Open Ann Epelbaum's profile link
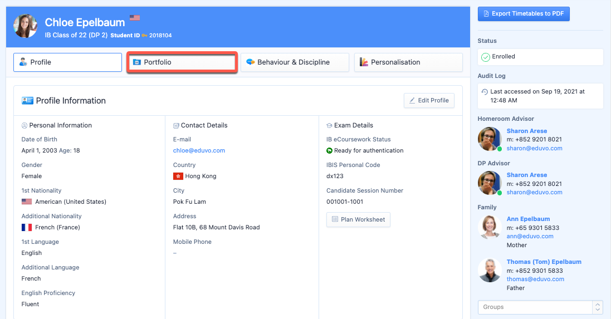The image size is (611, 319). pos(528,219)
